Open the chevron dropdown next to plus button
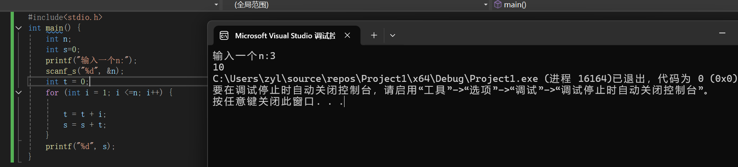Screen dimensions: 738x167 coord(393,35)
